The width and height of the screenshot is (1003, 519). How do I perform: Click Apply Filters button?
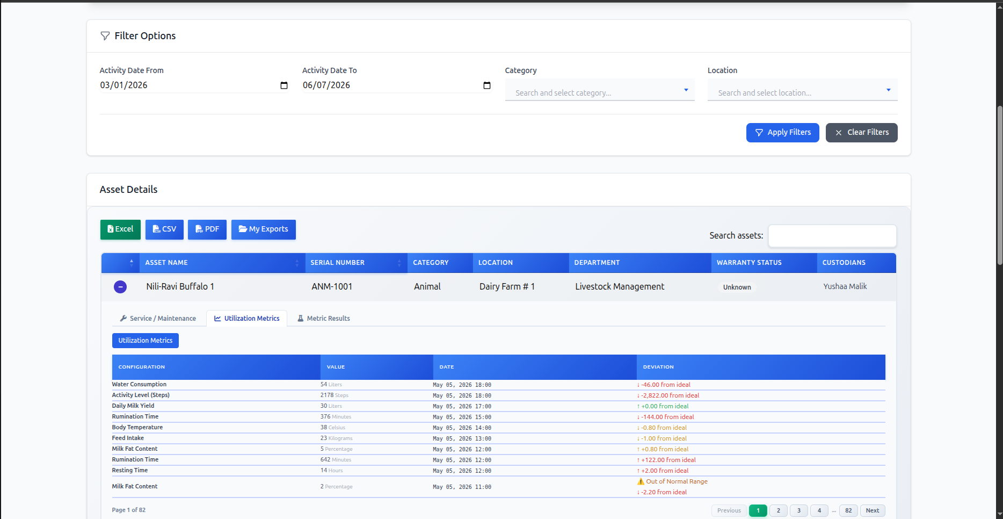pos(782,133)
